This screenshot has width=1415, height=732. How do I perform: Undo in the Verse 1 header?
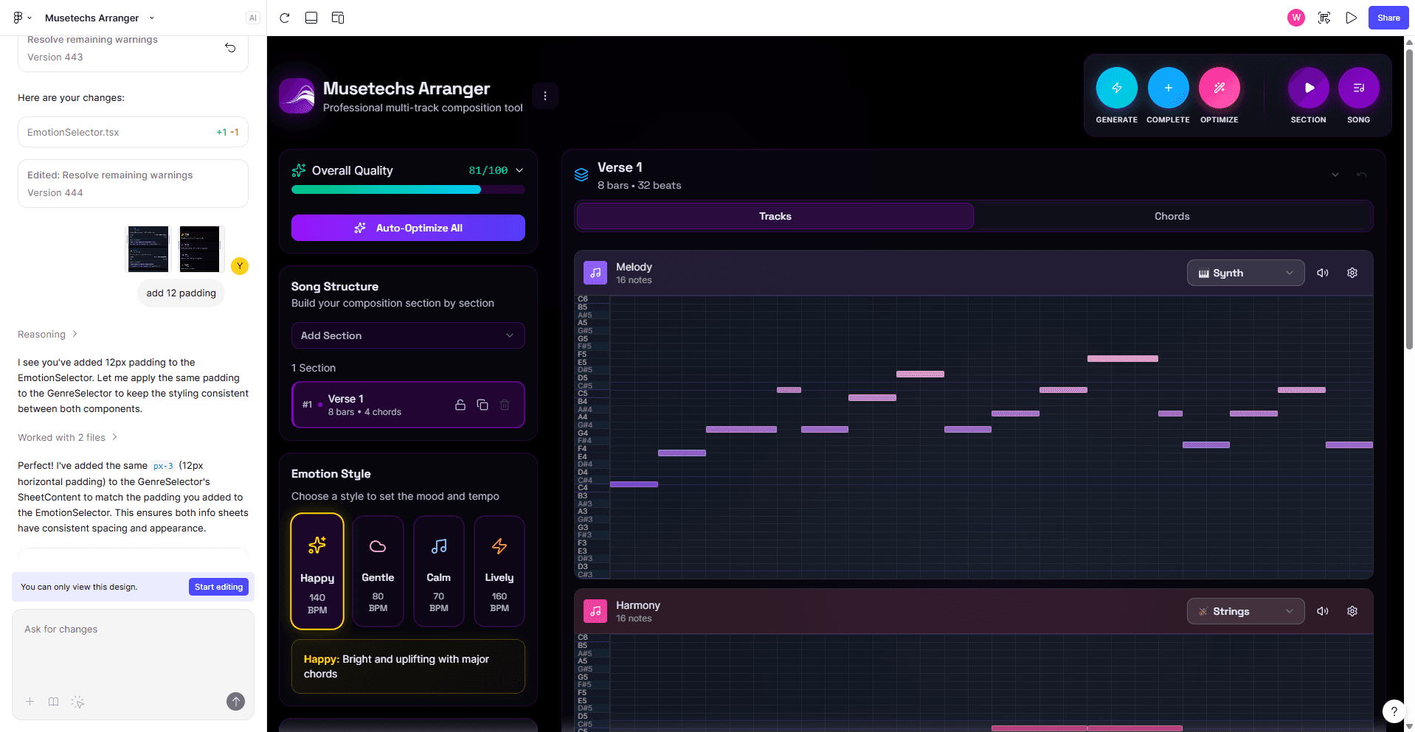coord(1362,175)
